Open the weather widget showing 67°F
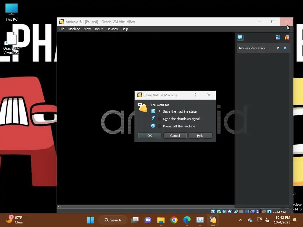 (x=14, y=220)
